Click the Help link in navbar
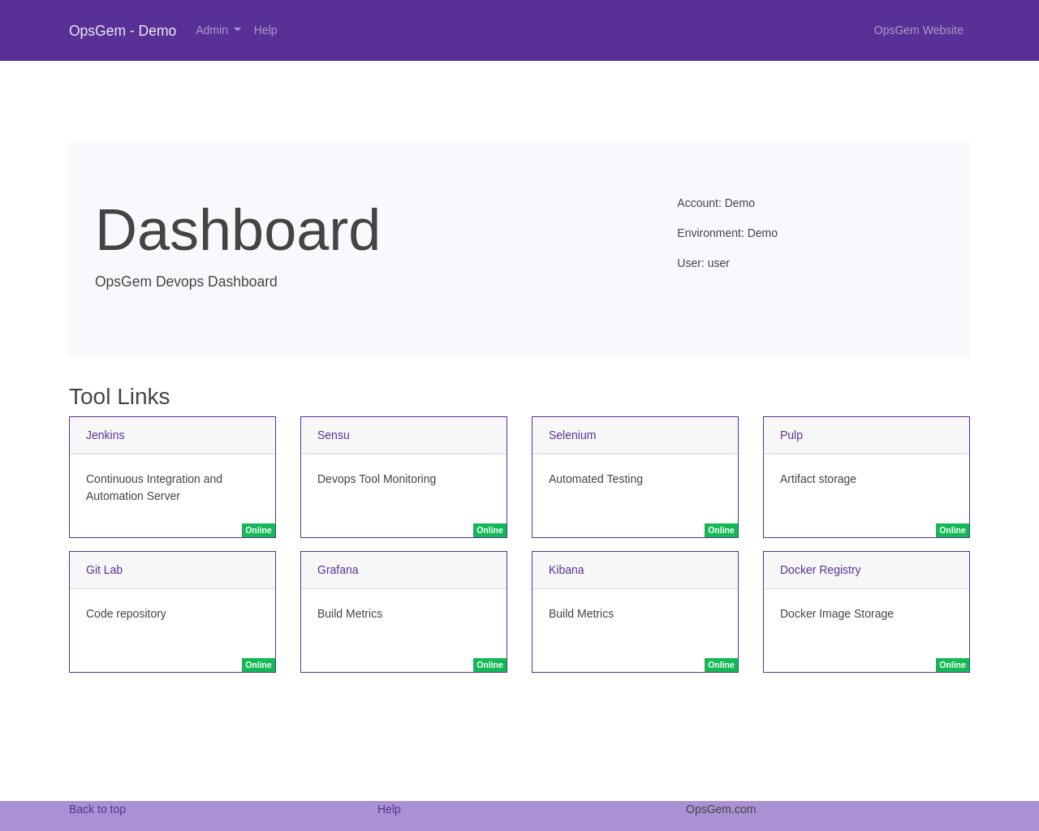 click(265, 30)
